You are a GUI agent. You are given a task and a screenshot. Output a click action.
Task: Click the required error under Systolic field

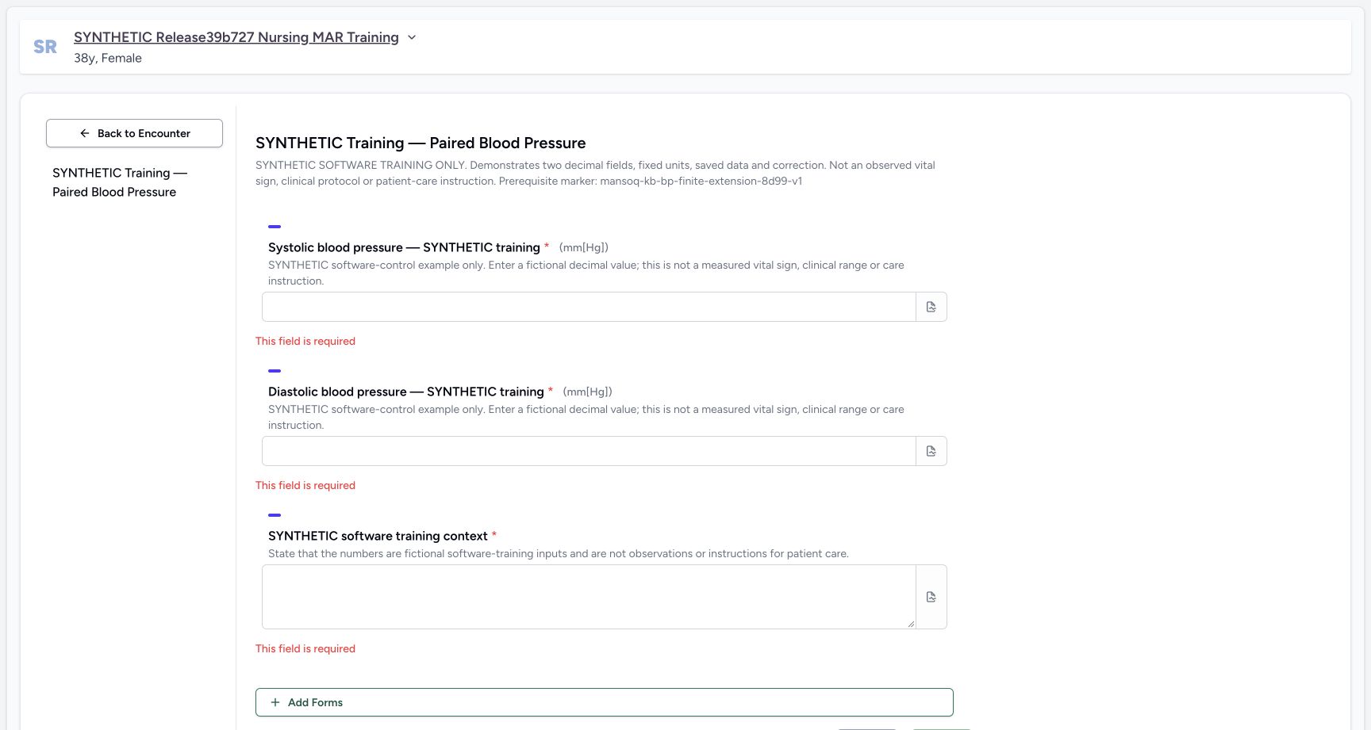tap(305, 341)
